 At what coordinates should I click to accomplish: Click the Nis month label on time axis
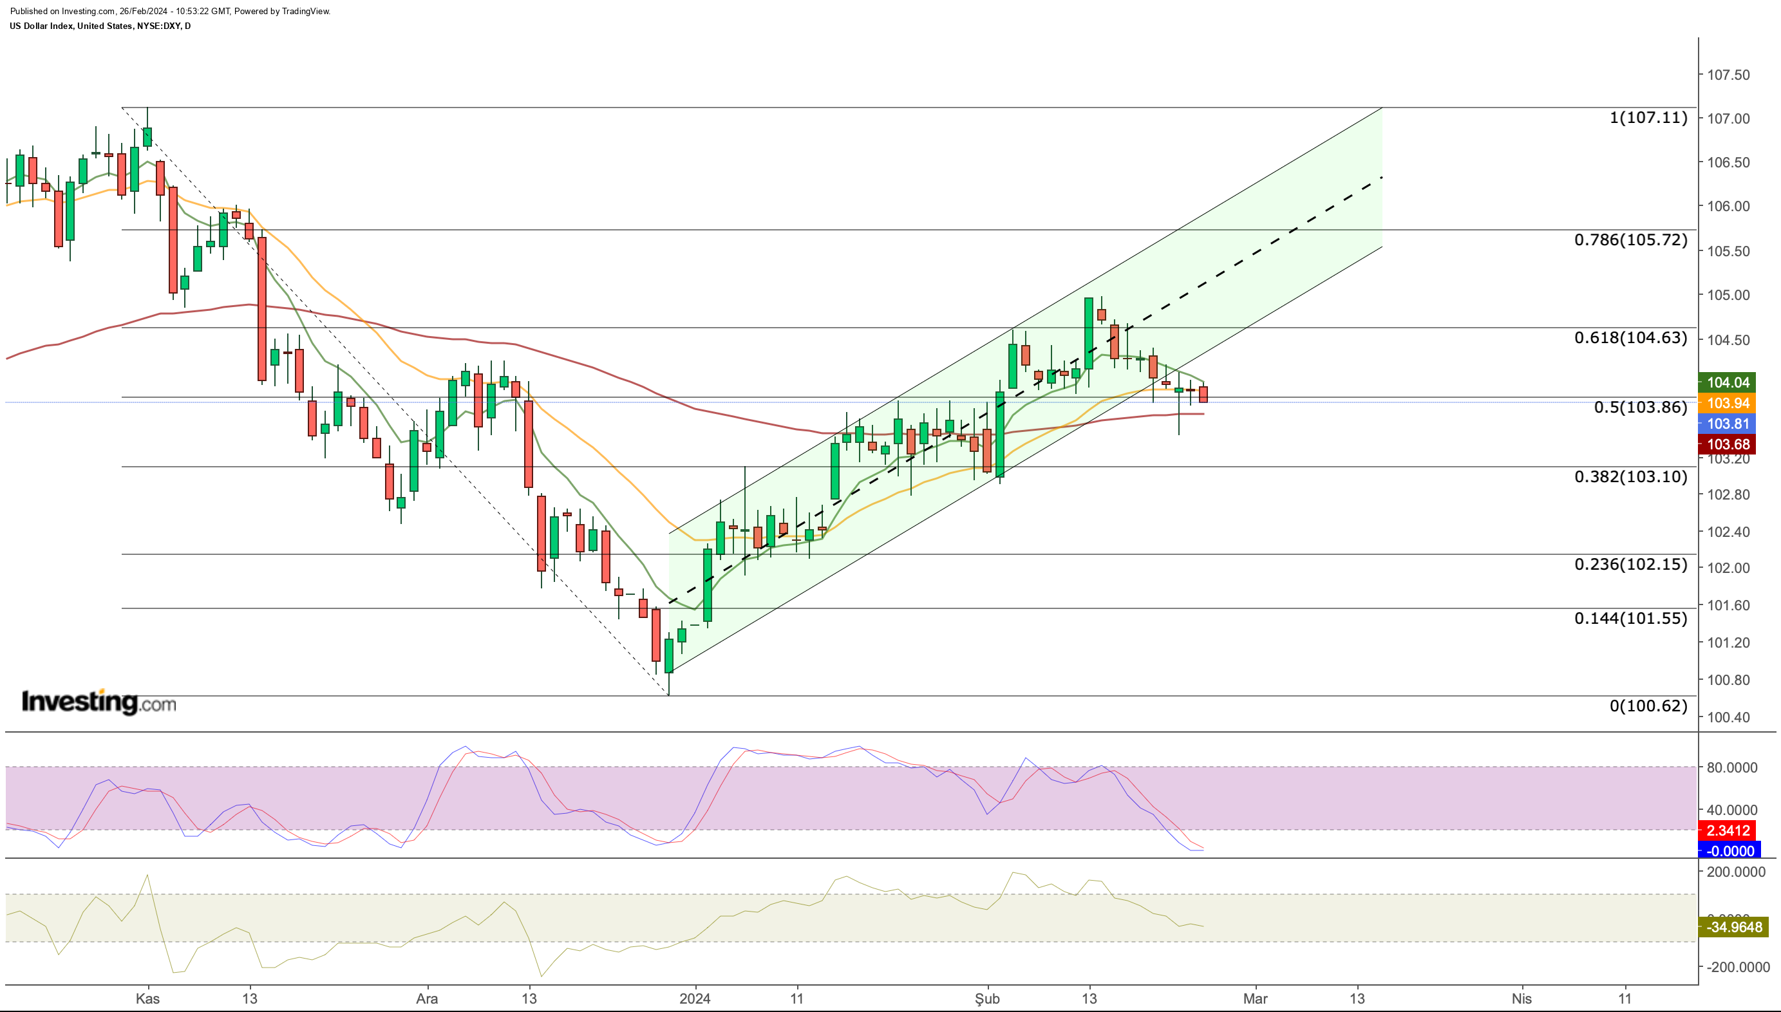pyautogui.click(x=1522, y=1000)
